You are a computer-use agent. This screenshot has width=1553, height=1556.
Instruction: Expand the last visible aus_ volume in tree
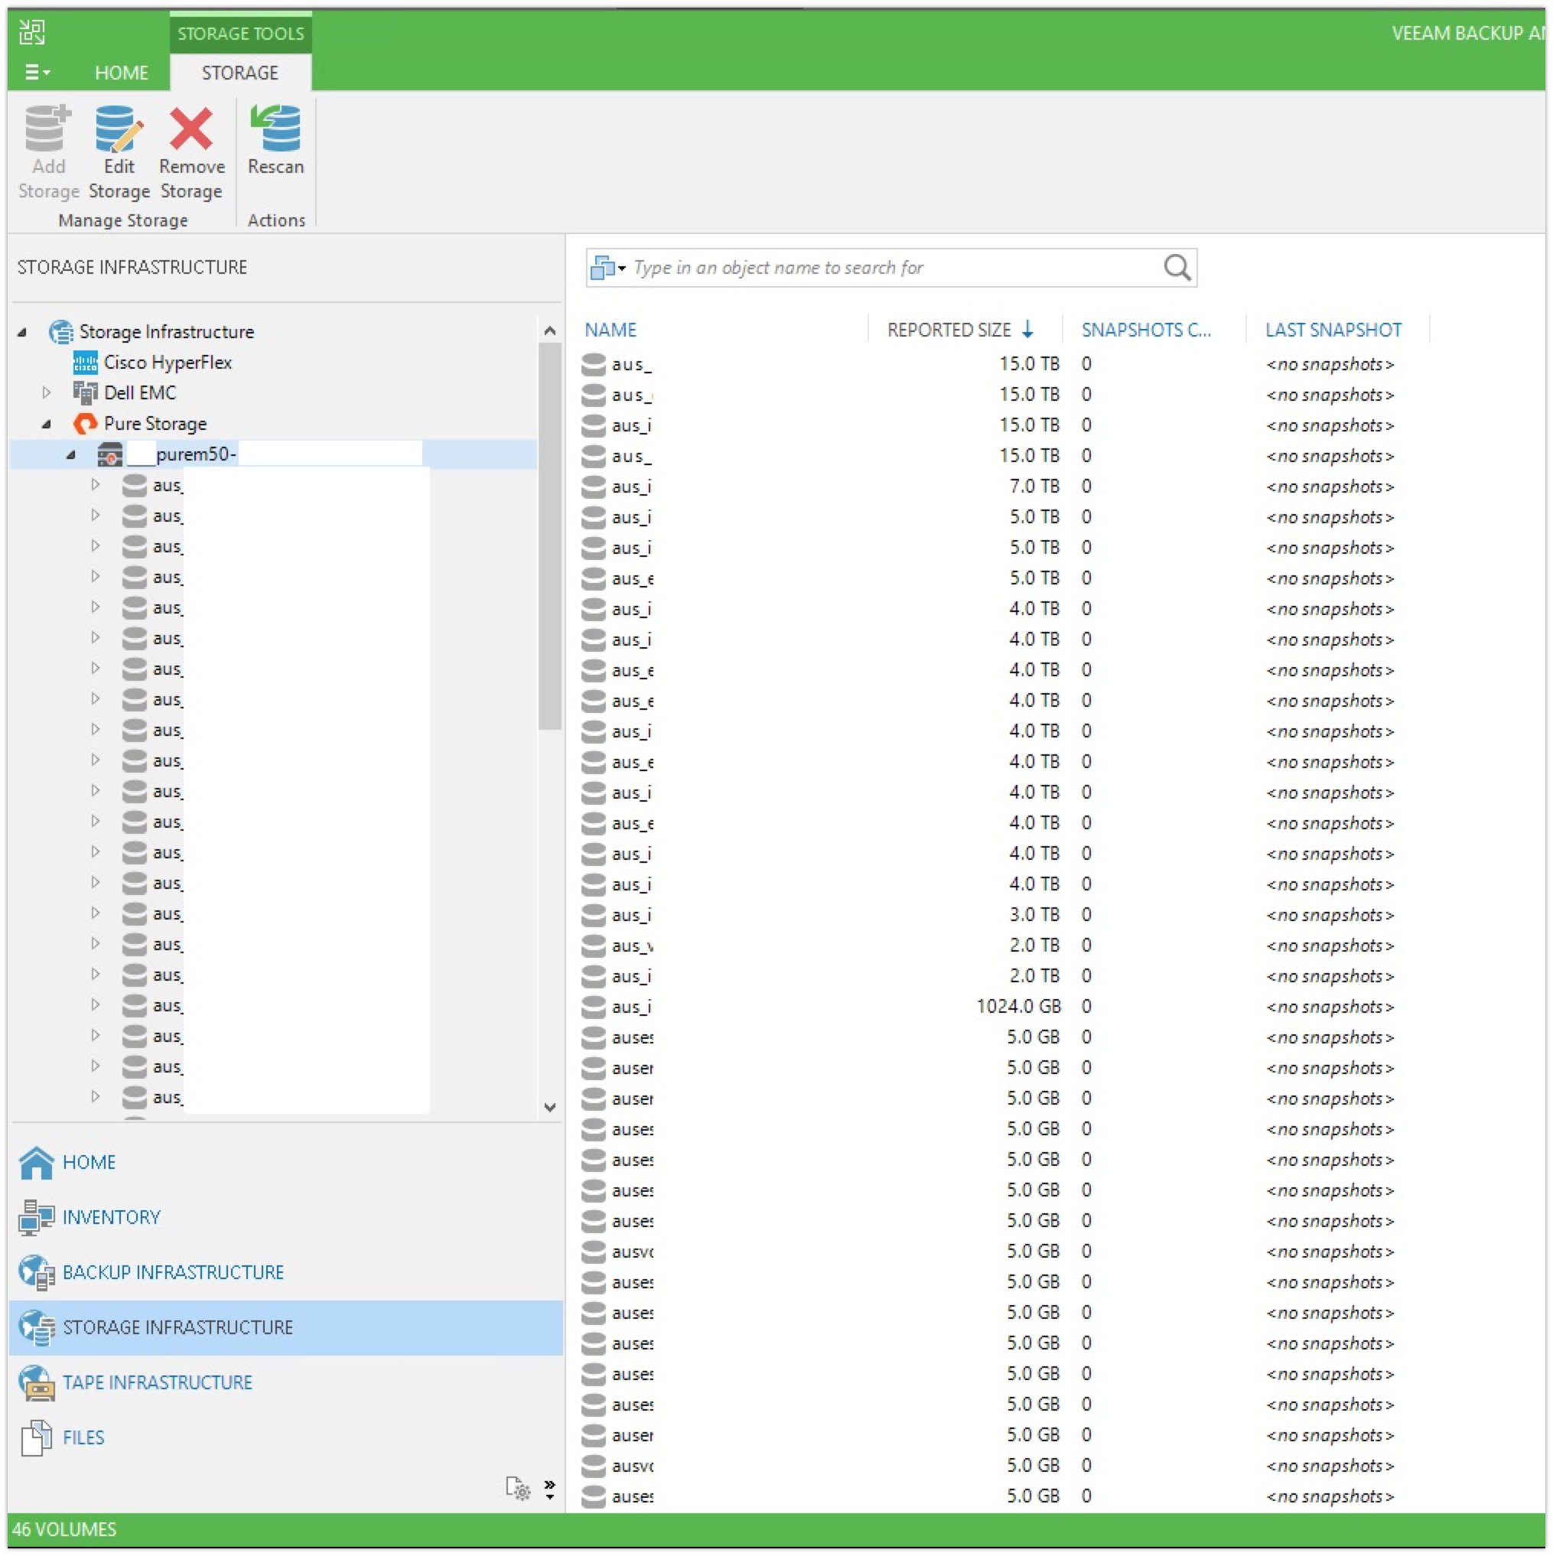click(x=95, y=1096)
